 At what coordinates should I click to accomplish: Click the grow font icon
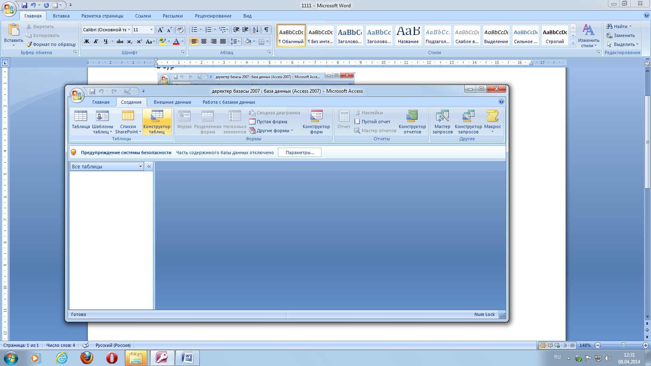[x=160, y=30]
